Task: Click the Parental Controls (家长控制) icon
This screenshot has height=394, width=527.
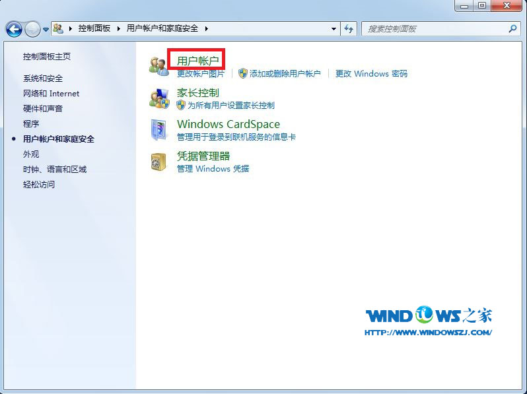Action: pos(158,98)
